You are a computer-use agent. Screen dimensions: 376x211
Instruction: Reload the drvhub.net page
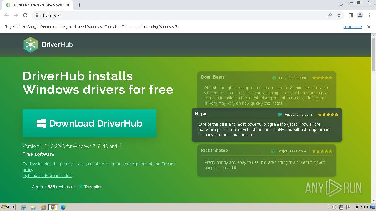25,15
